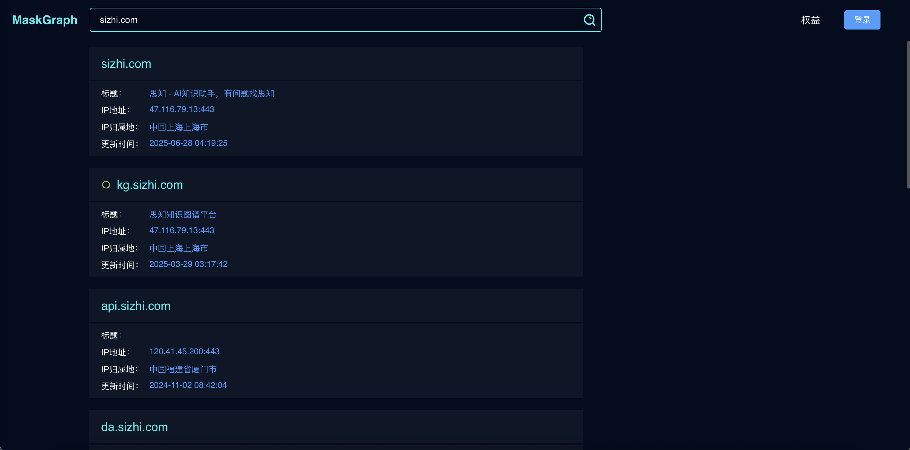Open the api.sizhi.com result heading
The image size is (910, 450).
pos(136,306)
